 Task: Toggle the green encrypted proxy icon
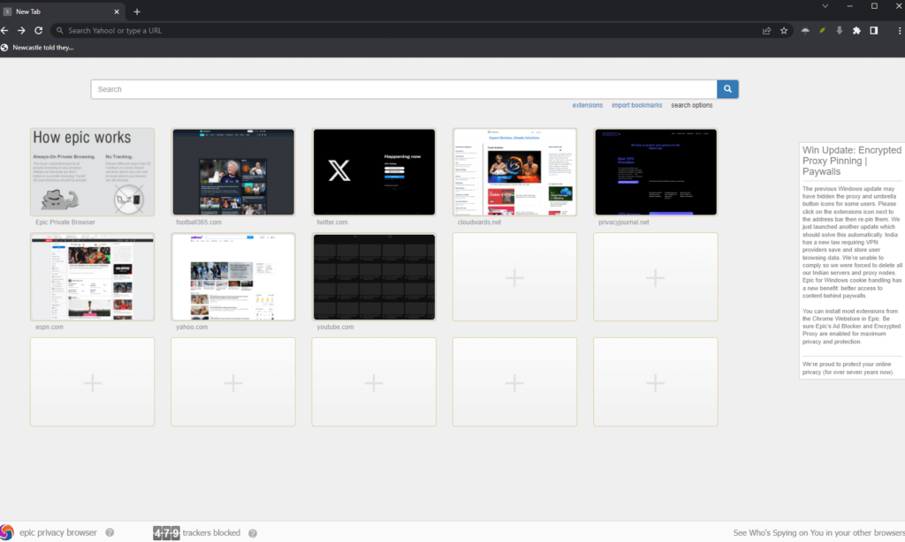823,31
